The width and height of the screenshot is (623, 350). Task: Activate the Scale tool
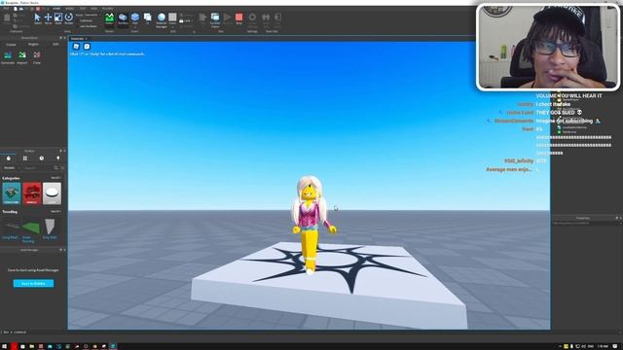(58, 18)
